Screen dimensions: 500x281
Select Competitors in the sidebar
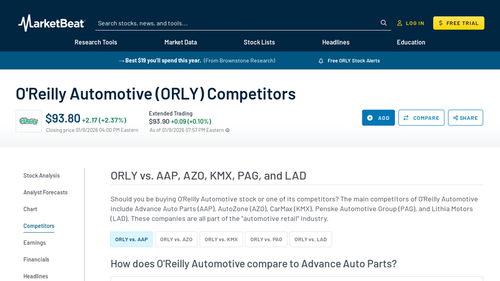click(x=39, y=226)
